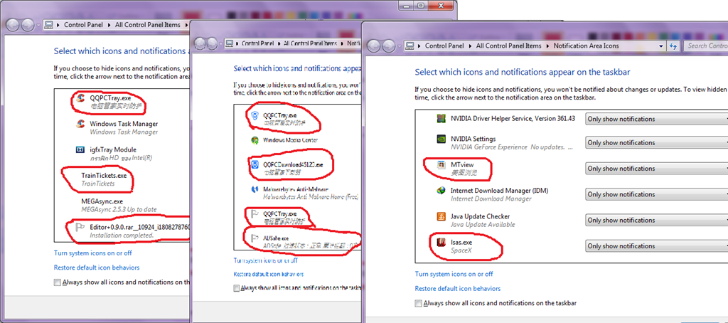This screenshot has width=728, height=323.
Task: Click the forward arrow in middle window
Action: (x=213, y=43)
